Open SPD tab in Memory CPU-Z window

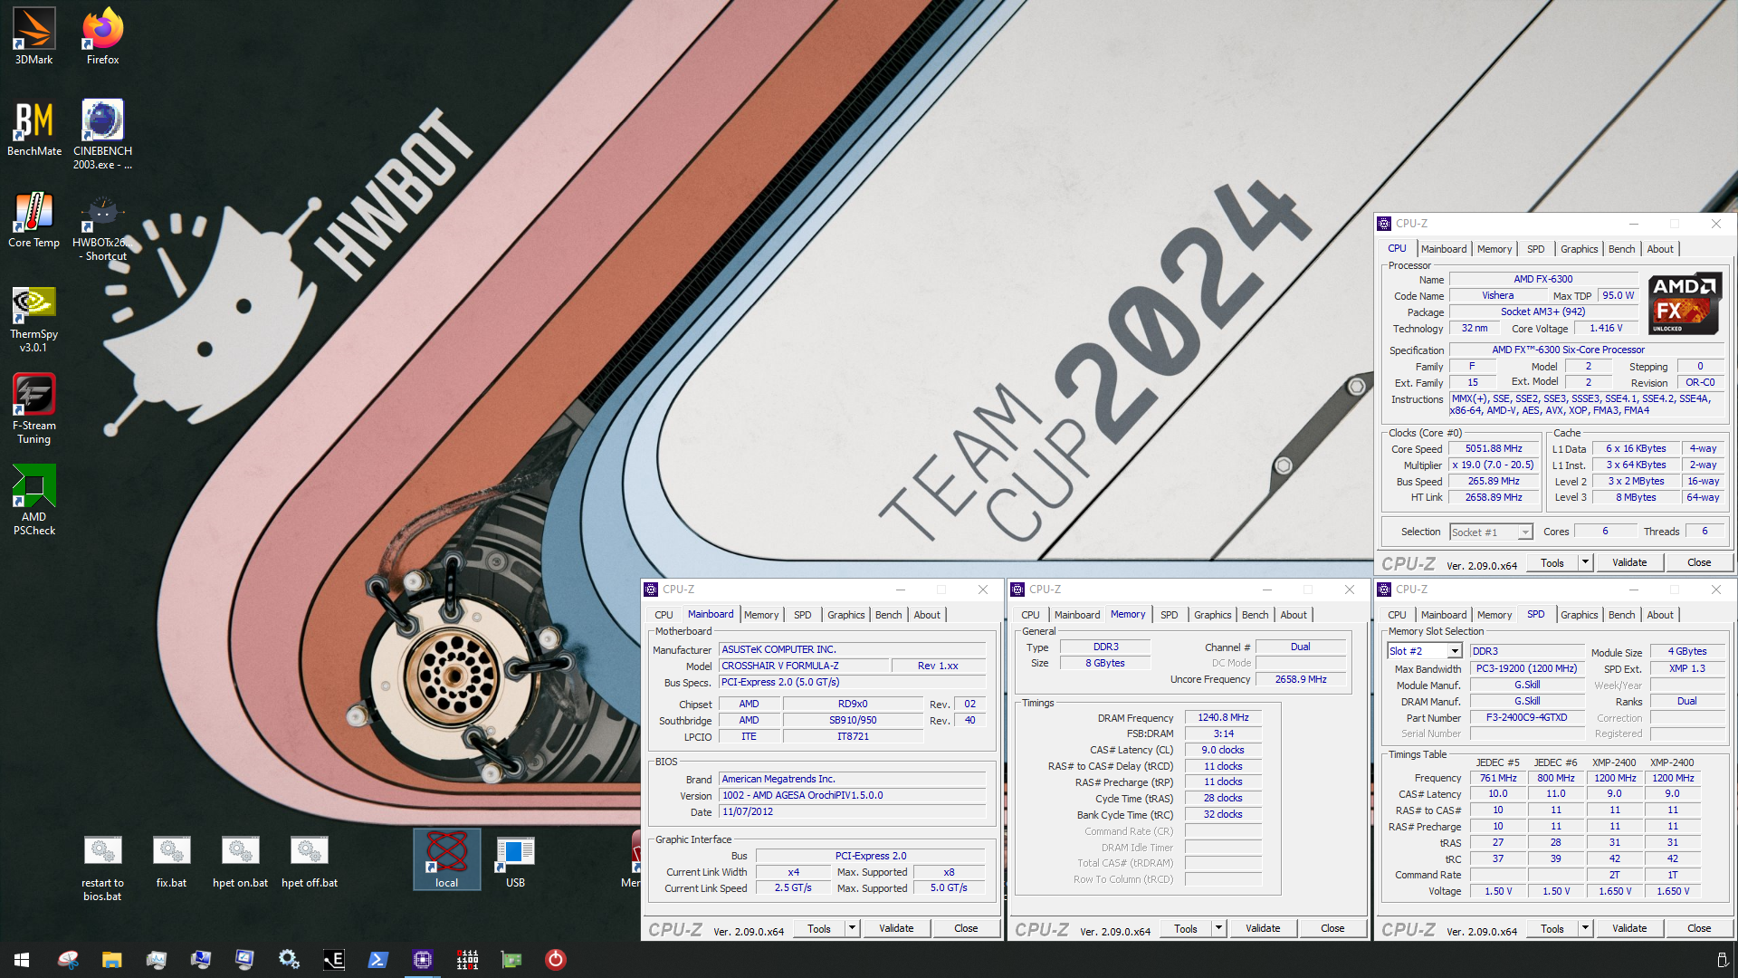(x=1169, y=615)
